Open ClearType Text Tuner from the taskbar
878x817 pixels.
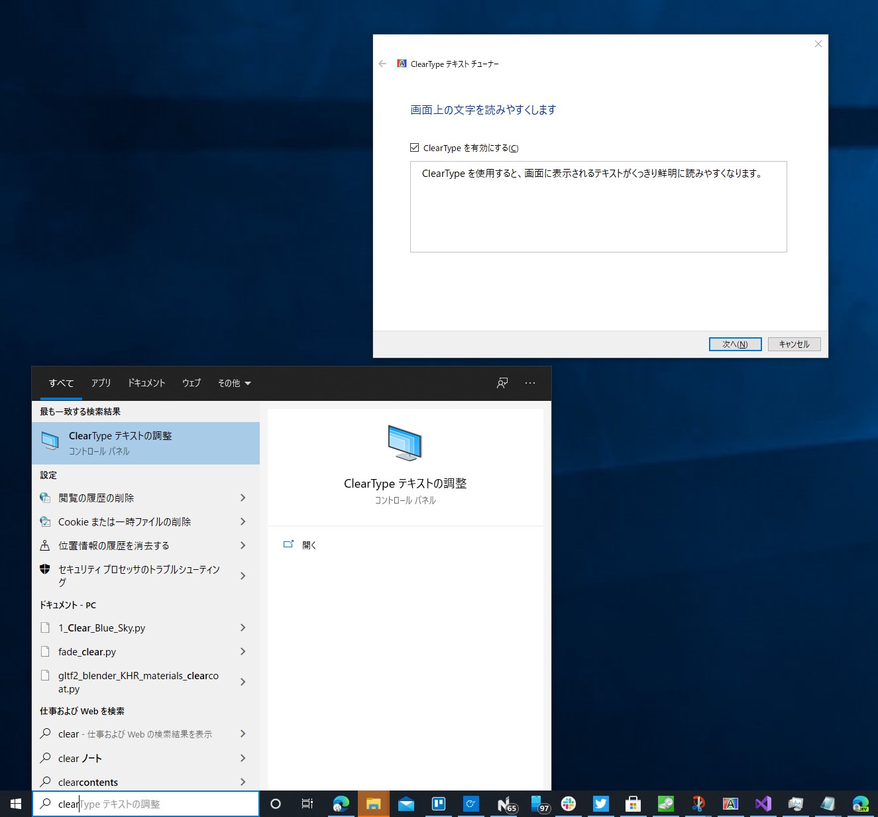click(730, 804)
